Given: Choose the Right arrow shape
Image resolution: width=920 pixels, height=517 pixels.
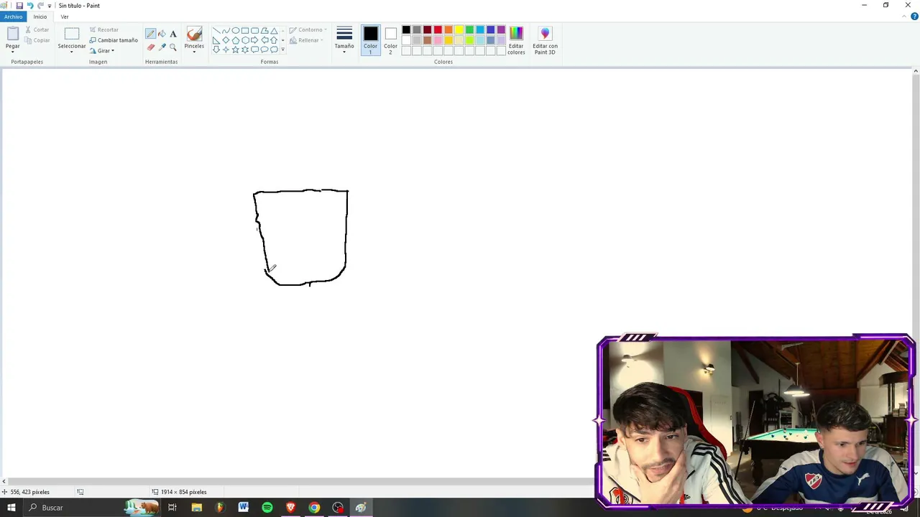Looking at the screenshot, I should 254,40.
